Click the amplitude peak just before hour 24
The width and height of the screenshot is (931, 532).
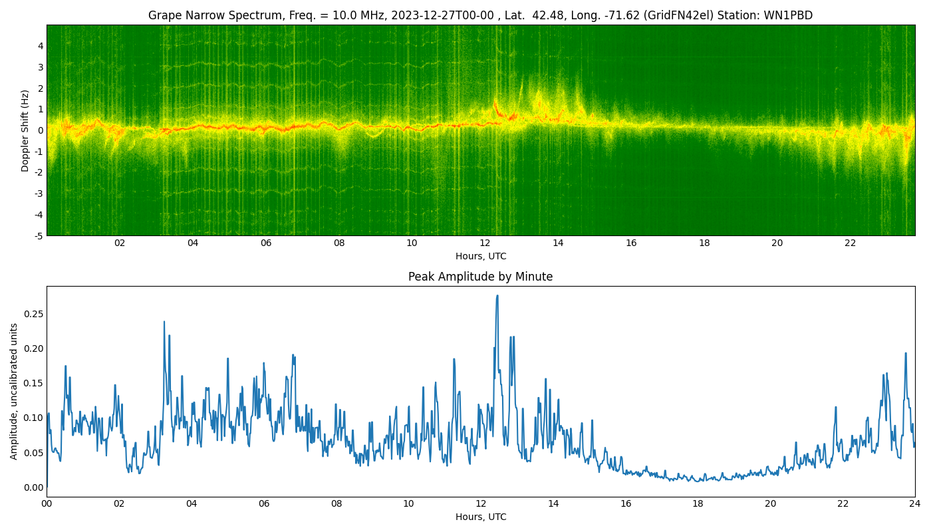(905, 354)
